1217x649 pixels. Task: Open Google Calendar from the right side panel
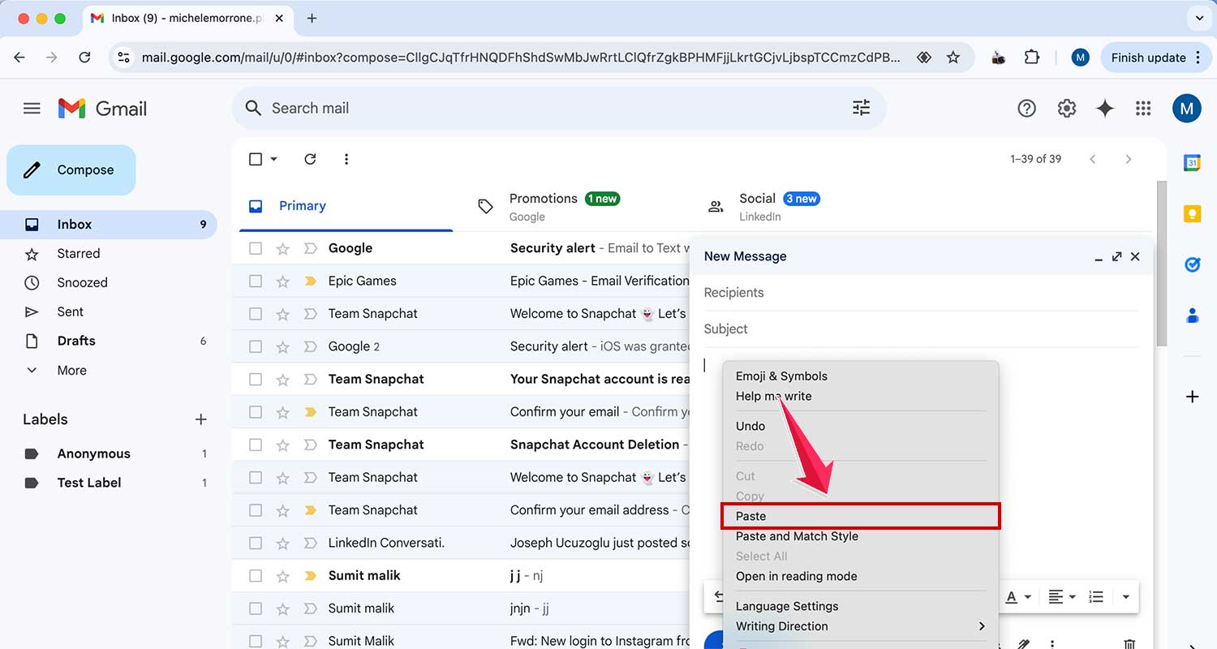click(1192, 162)
